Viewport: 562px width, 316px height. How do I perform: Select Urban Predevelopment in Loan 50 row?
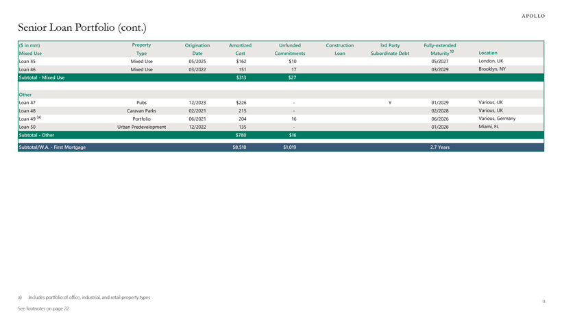click(x=141, y=127)
